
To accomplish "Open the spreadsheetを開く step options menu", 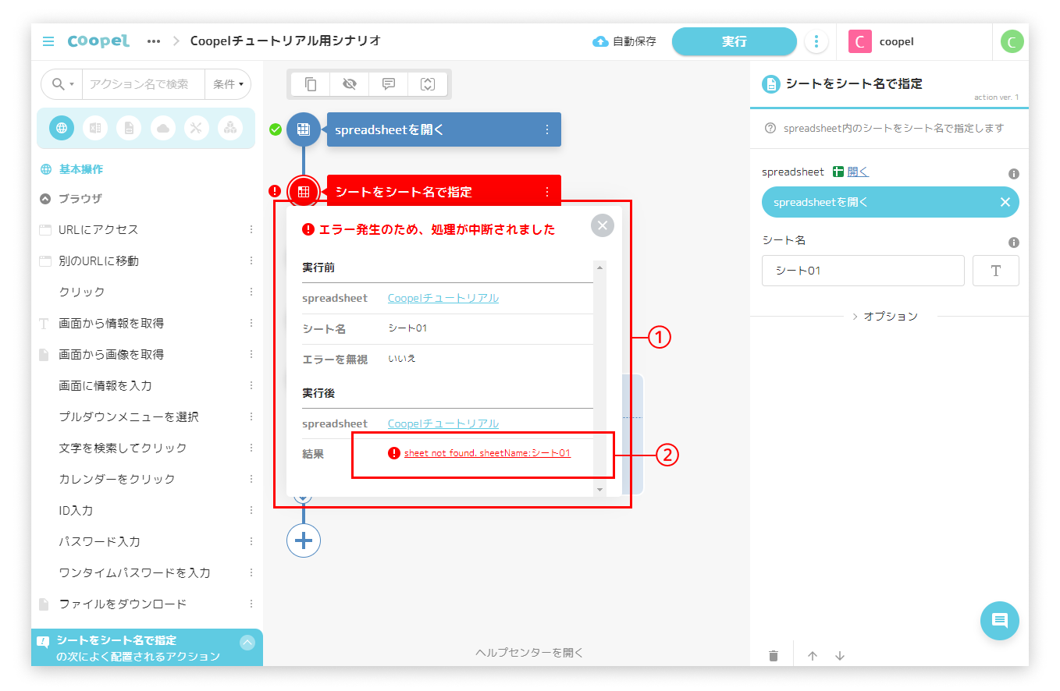I will click(x=547, y=129).
